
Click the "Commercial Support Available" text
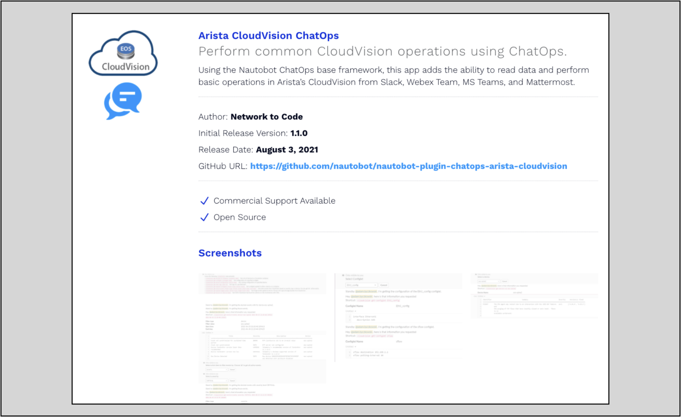[274, 201]
